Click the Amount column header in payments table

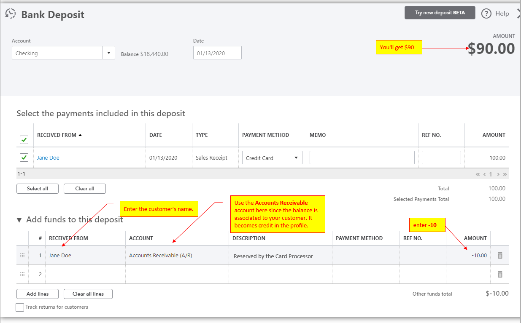pos(494,135)
